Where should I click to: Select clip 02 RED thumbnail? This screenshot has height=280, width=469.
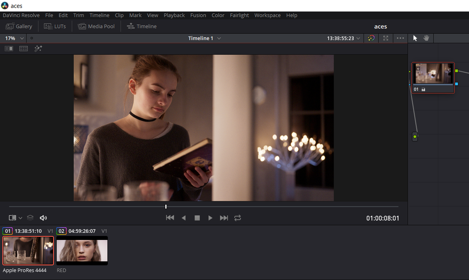[x=82, y=251]
